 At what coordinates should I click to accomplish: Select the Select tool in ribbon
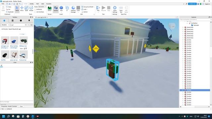pyautogui.click(x=17, y=9)
